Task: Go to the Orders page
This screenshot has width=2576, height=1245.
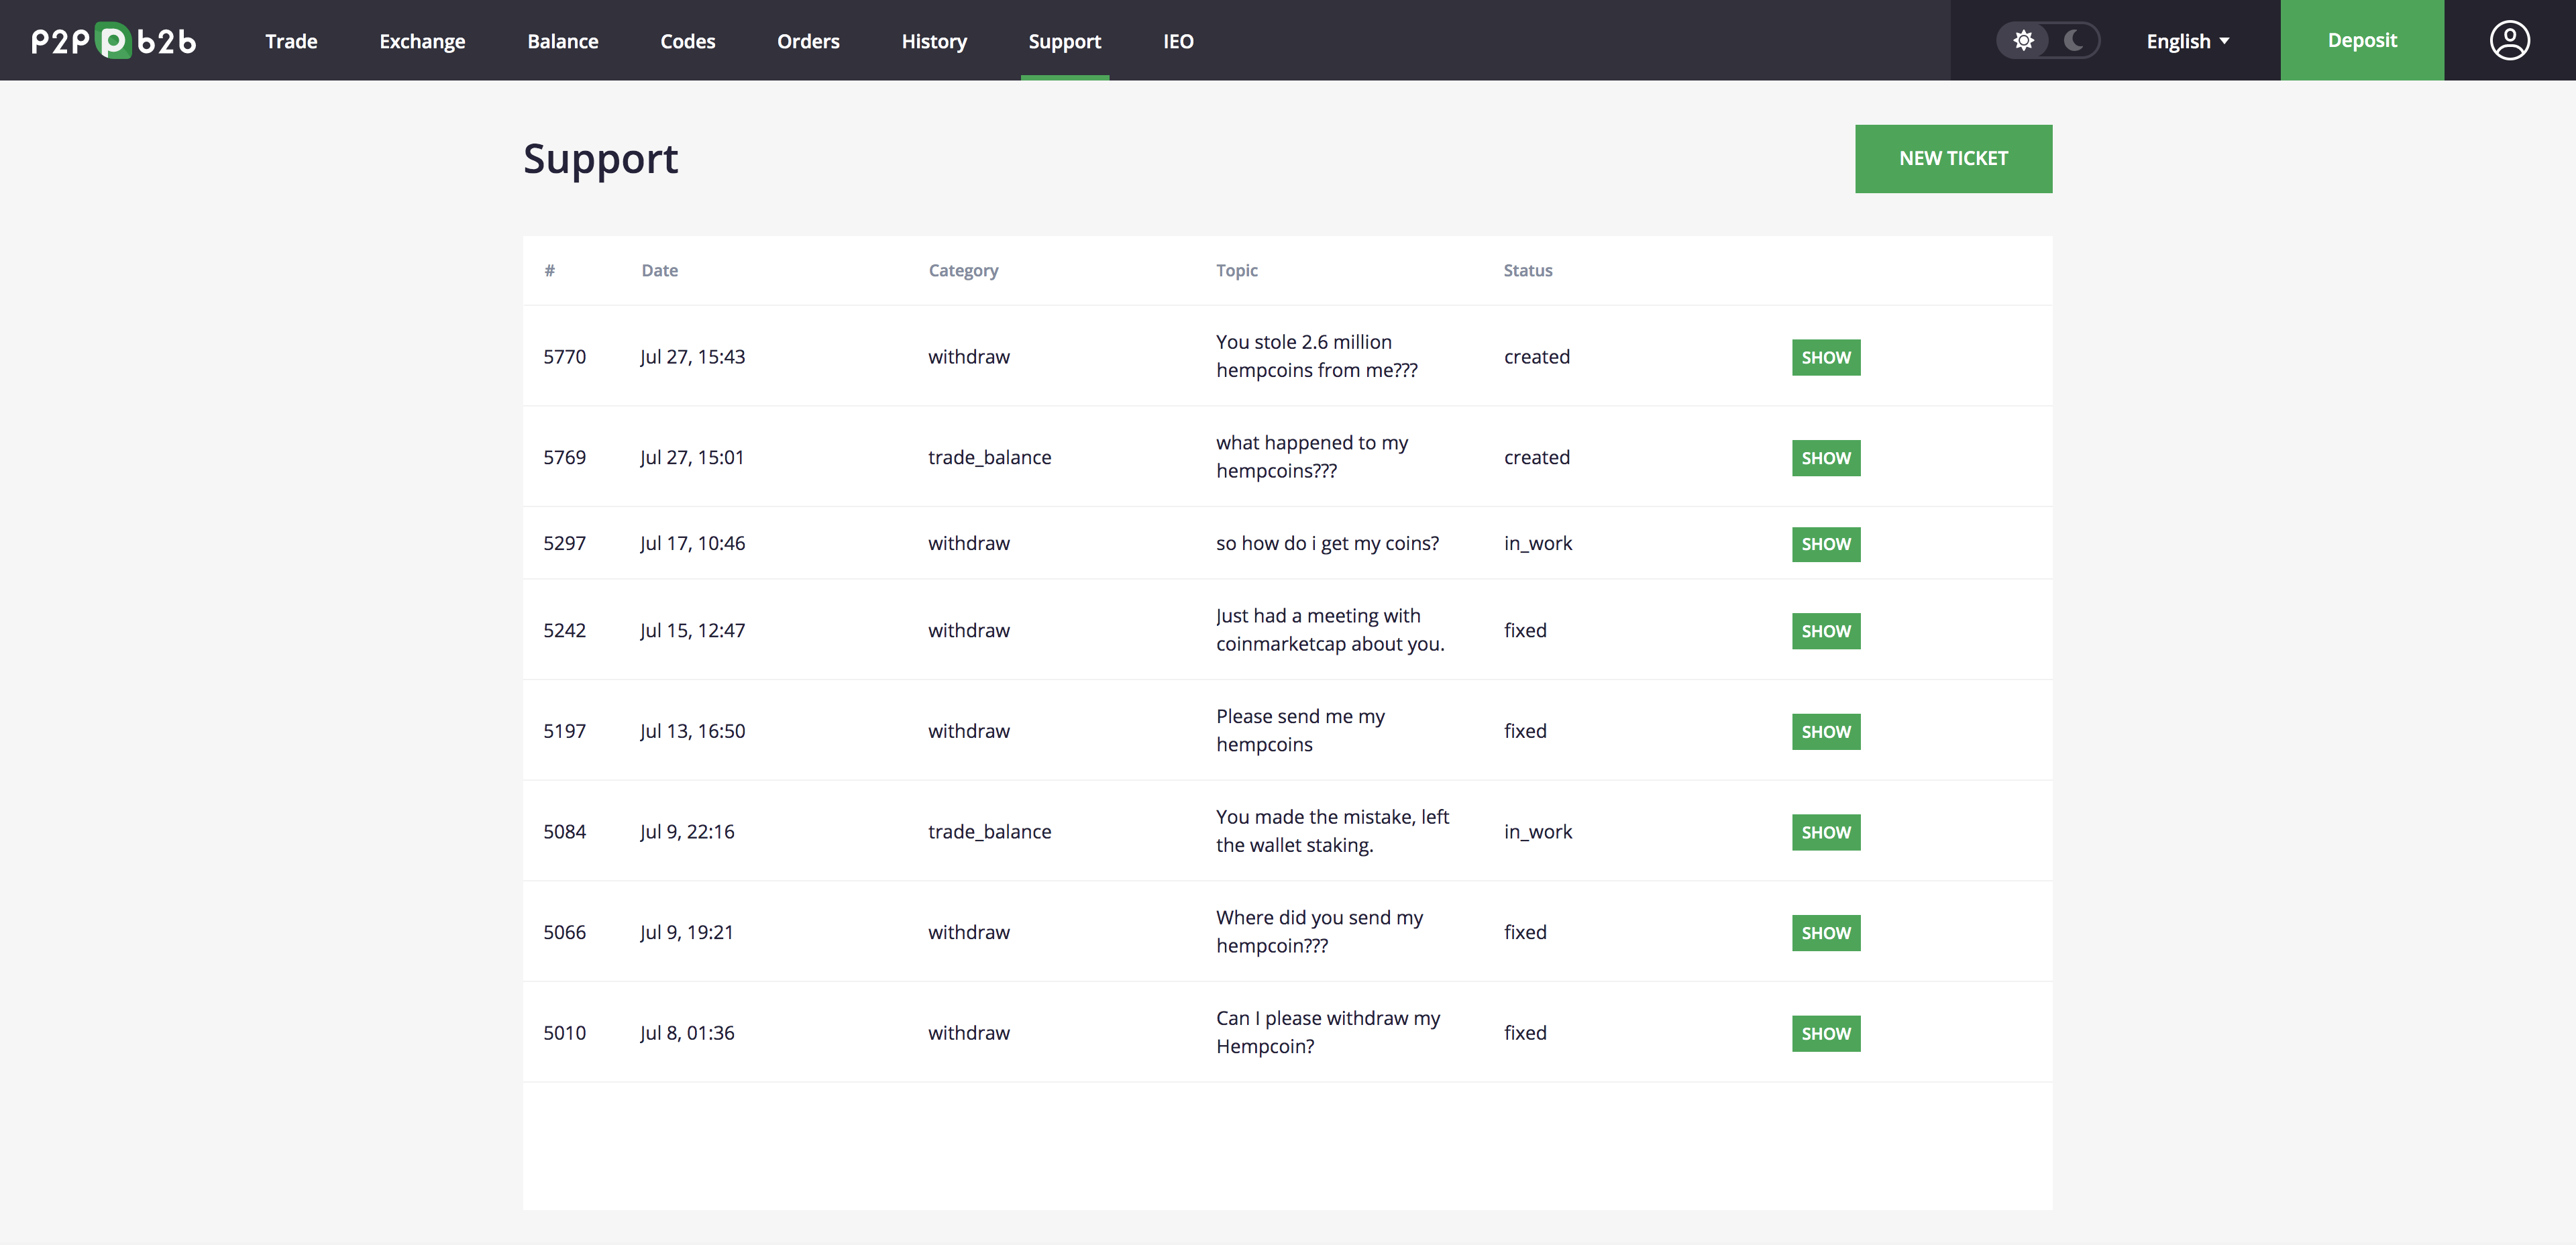Action: point(808,41)
